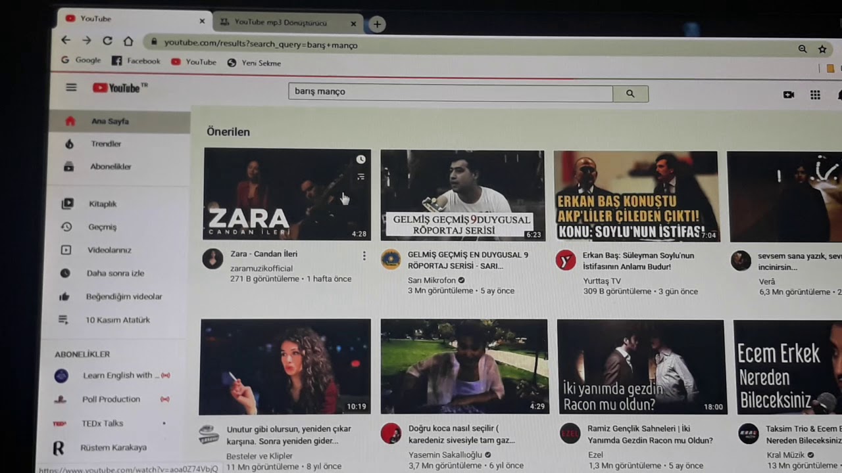Click the browser forward arrow
This screenshot has width=842, height=473.
tap(87, 40)
